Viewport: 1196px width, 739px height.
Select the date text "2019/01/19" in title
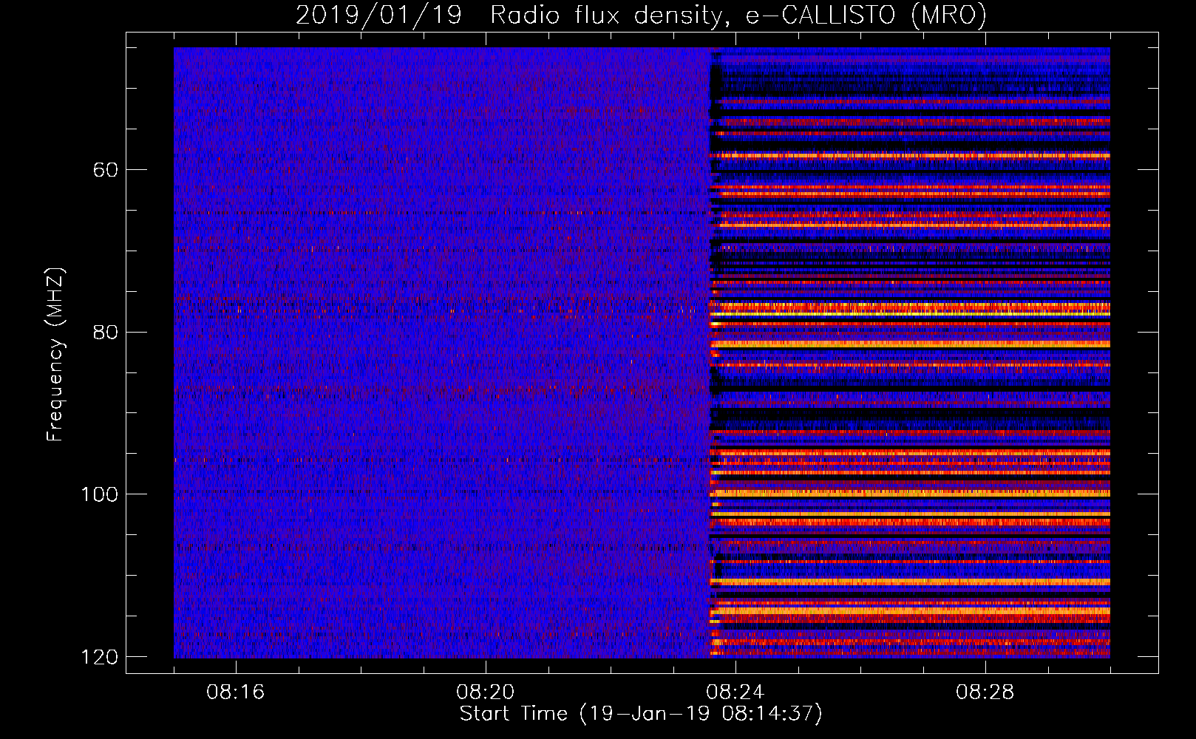click(378, 15)
